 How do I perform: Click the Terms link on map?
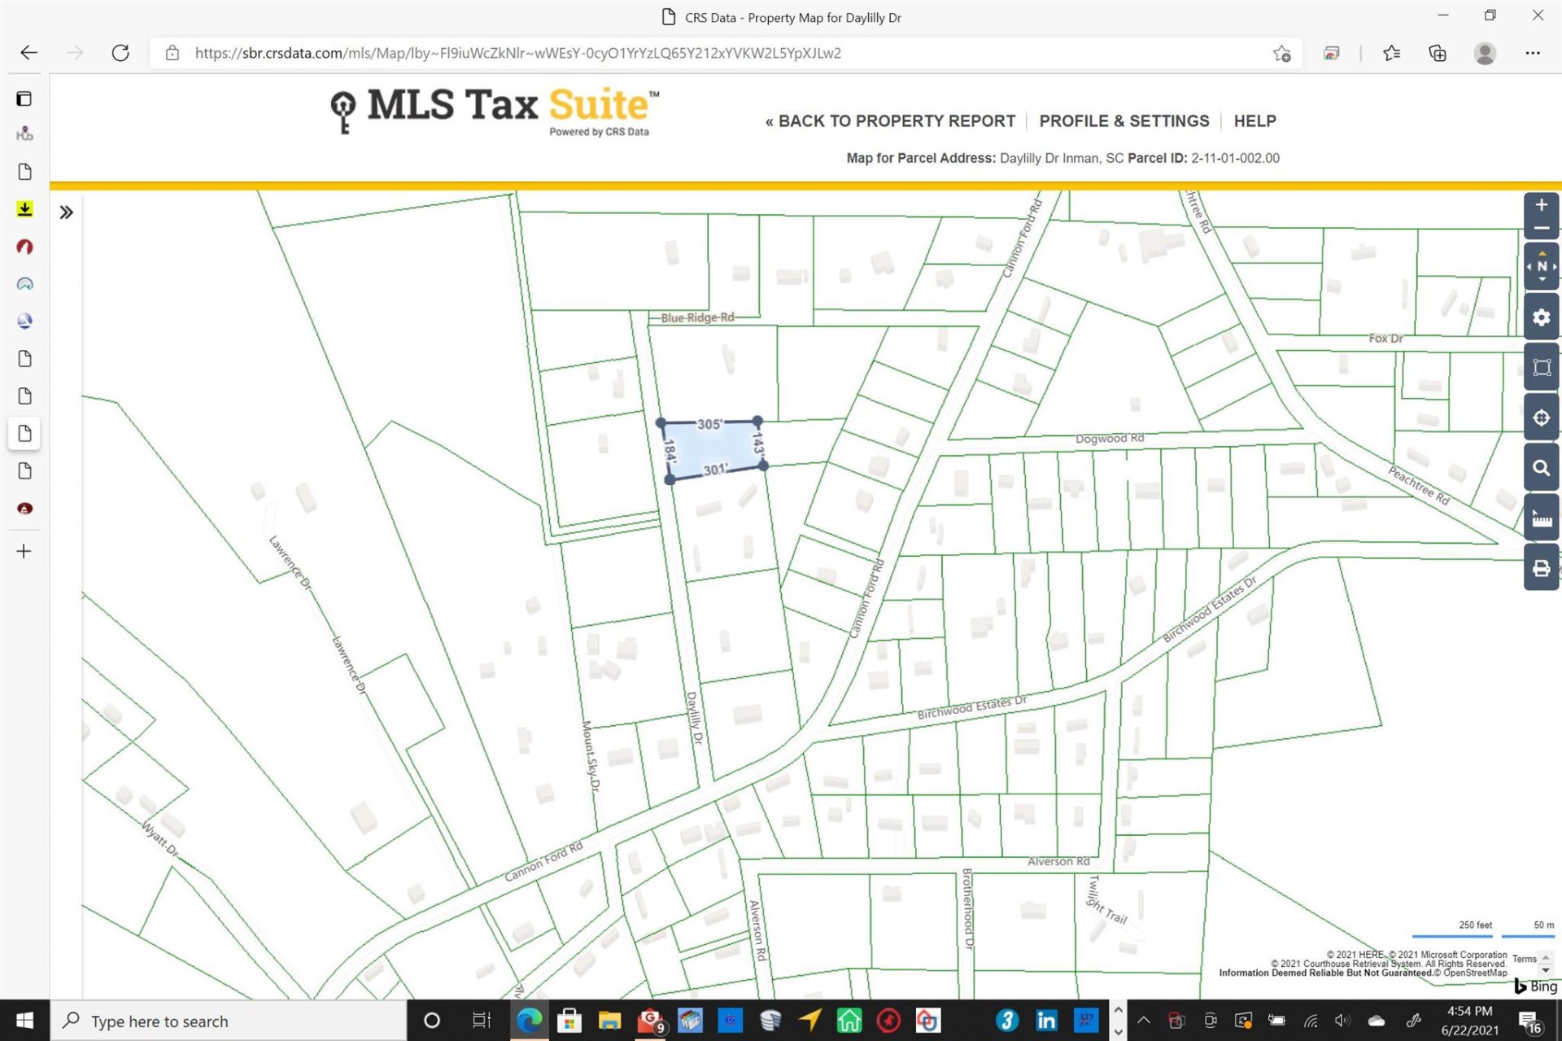(x=1524, y=959)
